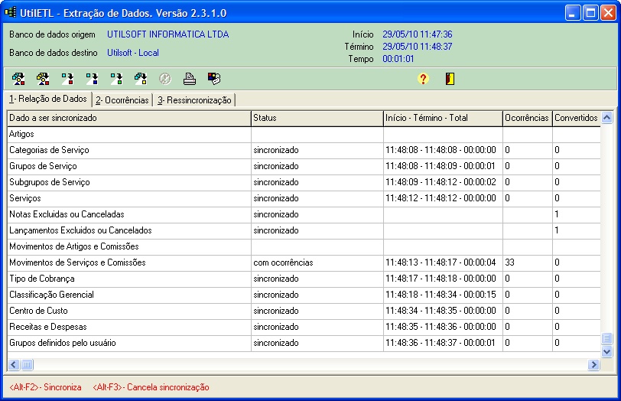This screenshot has height=401, width=621.
Task: Click the colored palette with tag icon
Action: 214,79
